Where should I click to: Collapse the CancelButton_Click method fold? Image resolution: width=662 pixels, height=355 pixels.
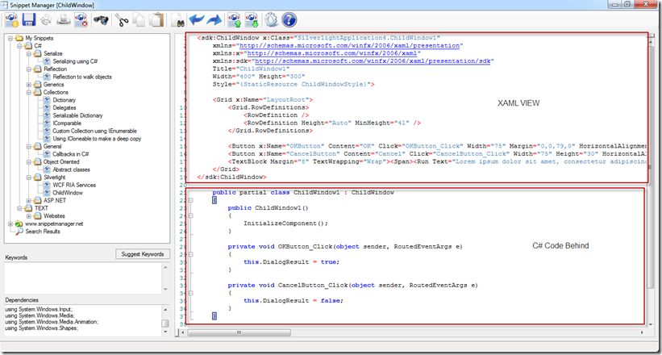[191, 293]
